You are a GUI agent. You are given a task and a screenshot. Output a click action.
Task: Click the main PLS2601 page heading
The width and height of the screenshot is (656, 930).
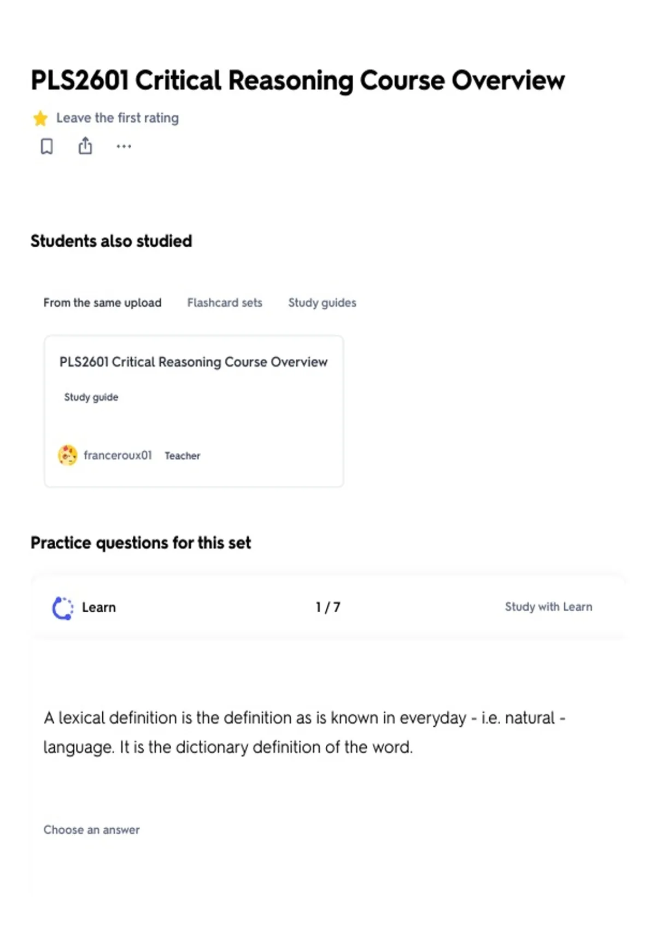tap(297, 80)
